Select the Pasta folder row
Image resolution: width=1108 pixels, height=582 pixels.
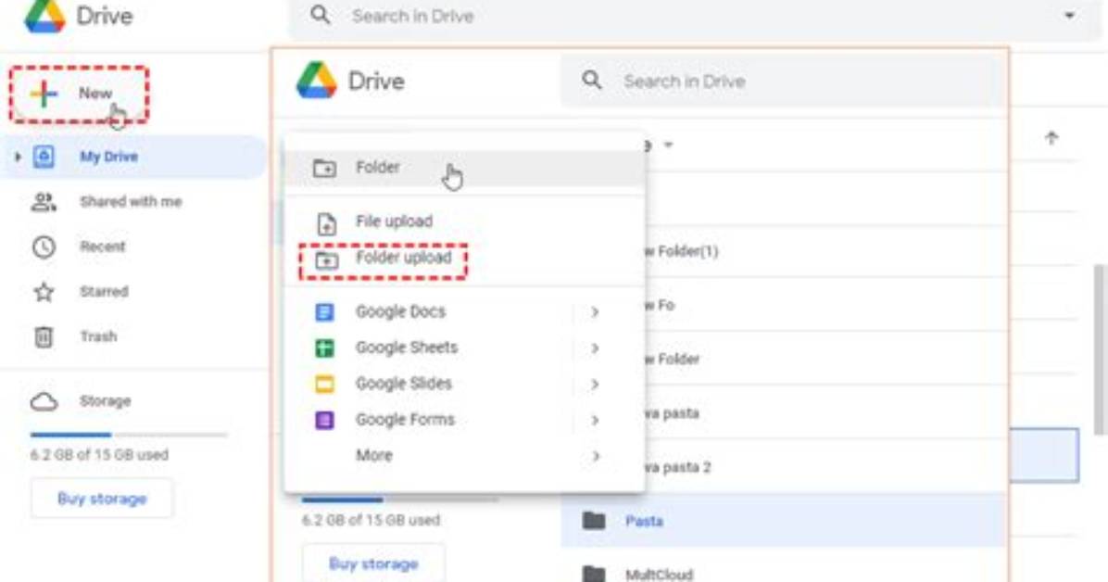tap(783, 521)
